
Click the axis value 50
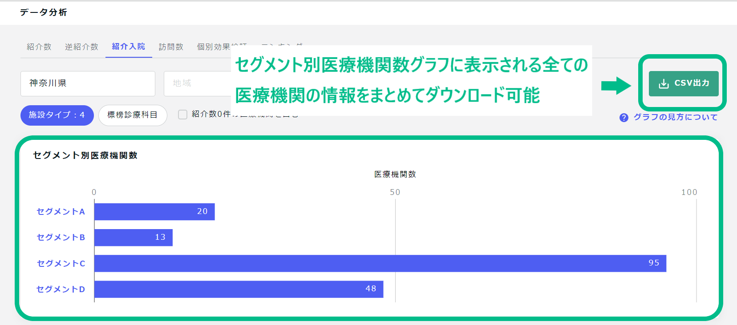click(x=395, y=192)
